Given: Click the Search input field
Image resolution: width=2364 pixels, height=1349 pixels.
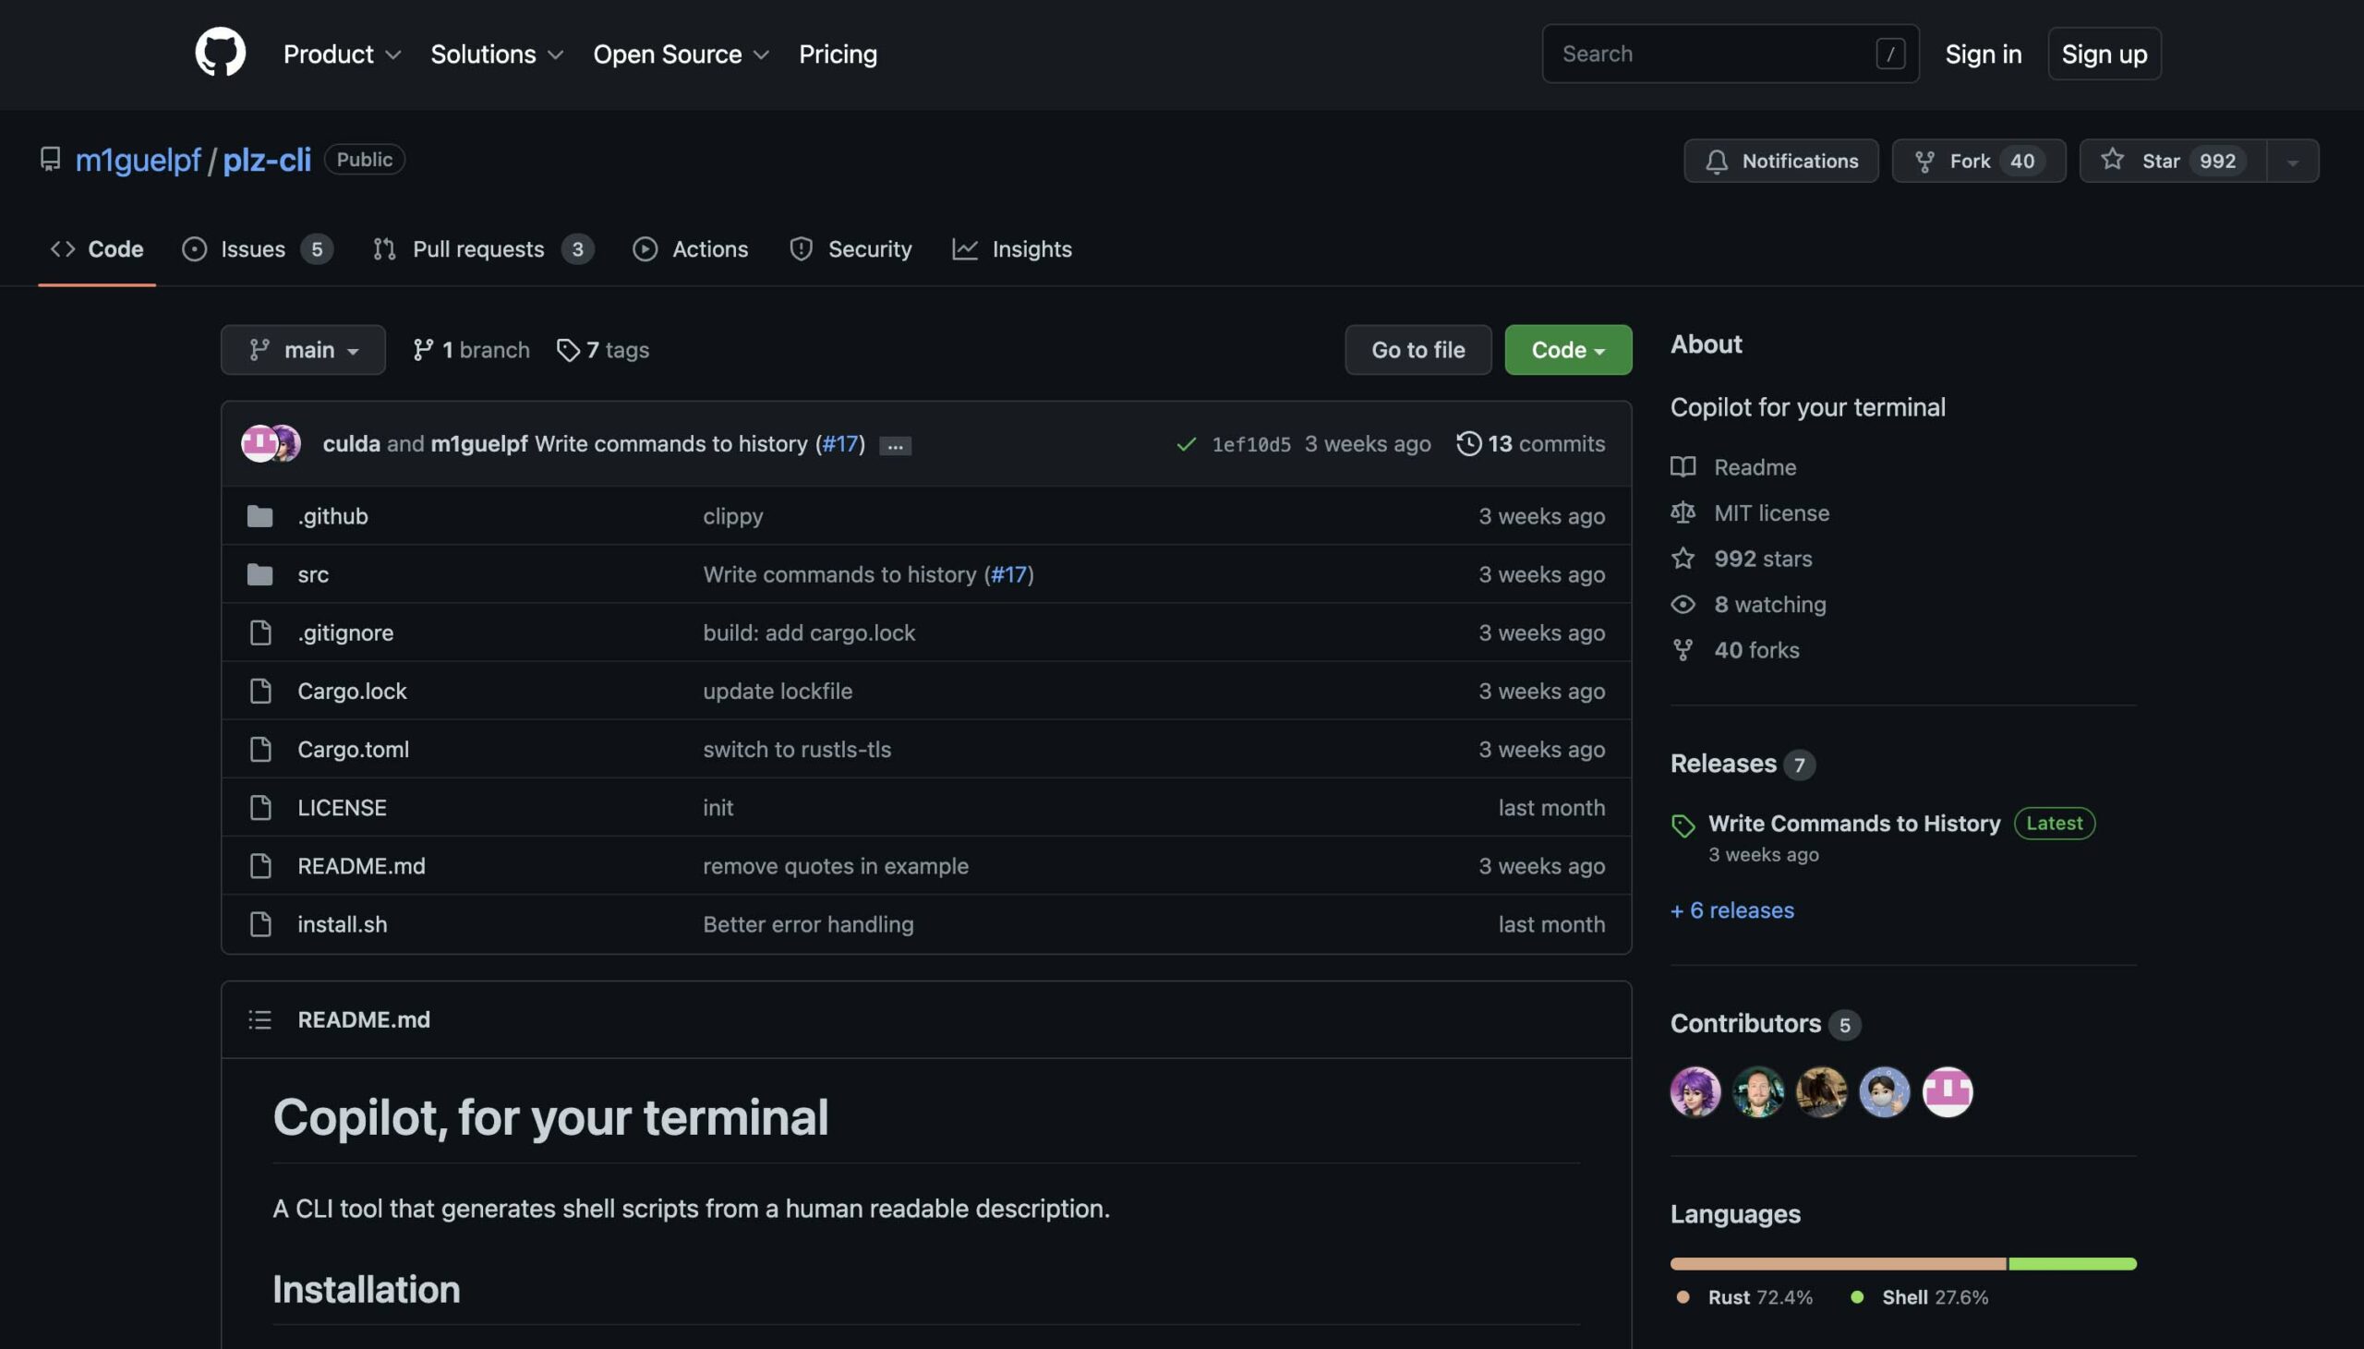Looking at the screenshot, I should click(1719, 53).
